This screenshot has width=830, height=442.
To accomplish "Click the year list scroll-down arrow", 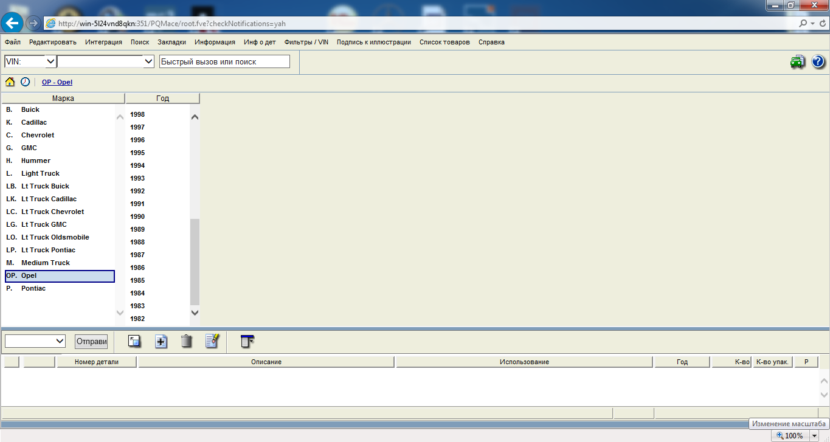I will tap(195, 312).
